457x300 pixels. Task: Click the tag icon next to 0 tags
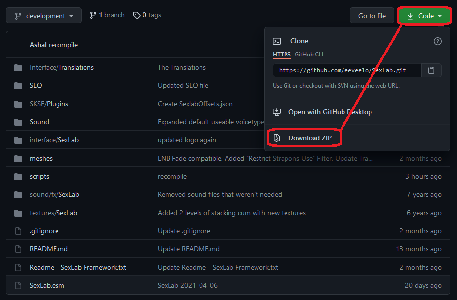137,15
